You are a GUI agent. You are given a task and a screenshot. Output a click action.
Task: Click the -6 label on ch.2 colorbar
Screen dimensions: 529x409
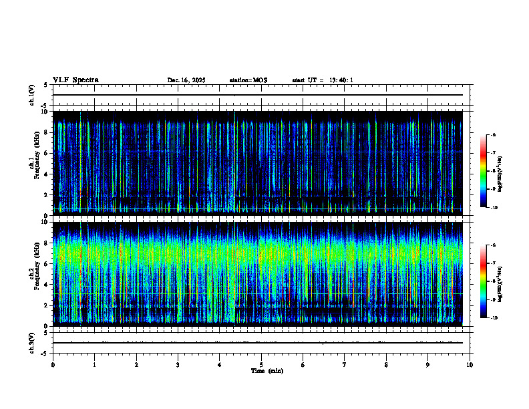493,245
